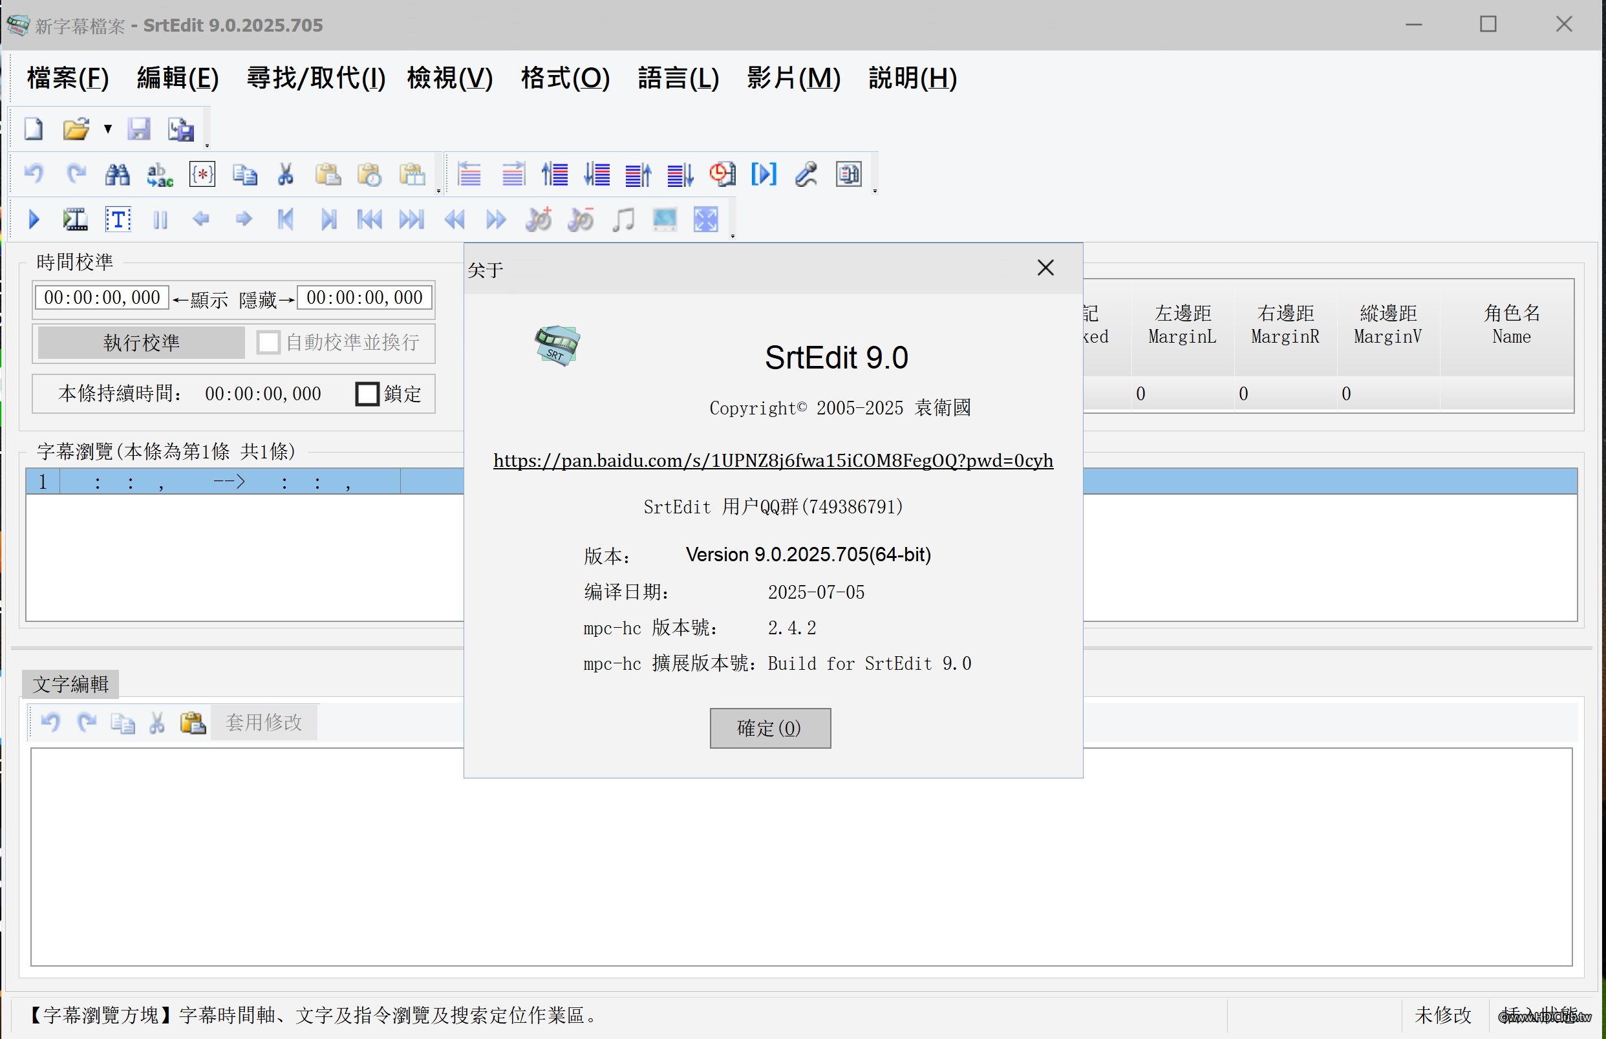Click the copy icon in main toolbar

244,174
